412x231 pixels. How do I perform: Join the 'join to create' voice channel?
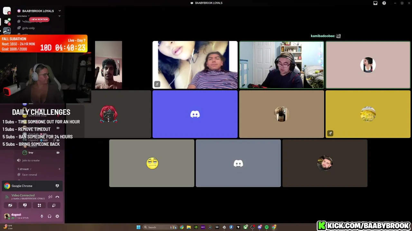click(x=31, y=160)
